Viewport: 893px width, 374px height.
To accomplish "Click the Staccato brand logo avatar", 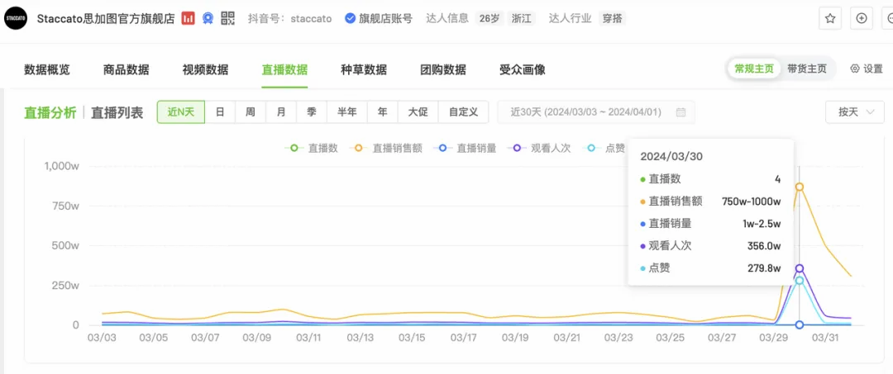I will [16, 18].
